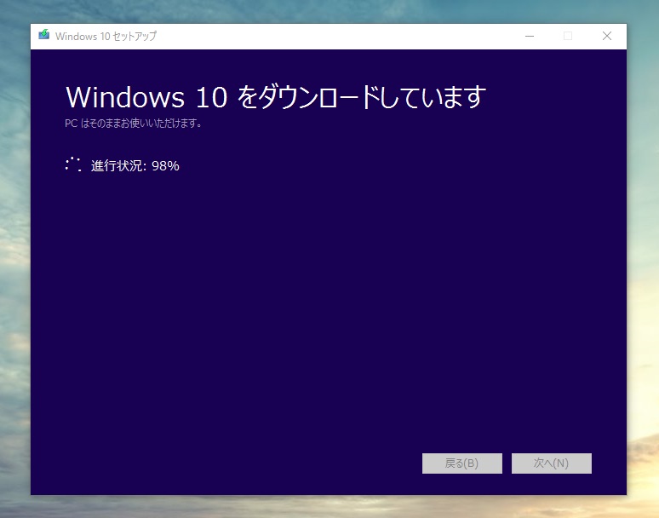Click the Windows 10 Setup title bar icon
This screenshot has height=518, width=659.
tap(43, 35)
